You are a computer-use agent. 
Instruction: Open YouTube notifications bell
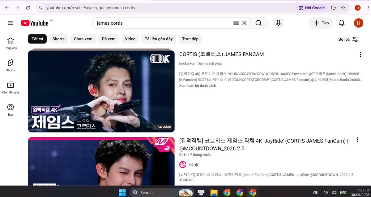click(x=342, y=23)
